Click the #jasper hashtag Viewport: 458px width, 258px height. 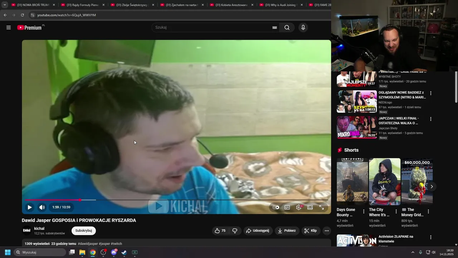tap(104, 244)
